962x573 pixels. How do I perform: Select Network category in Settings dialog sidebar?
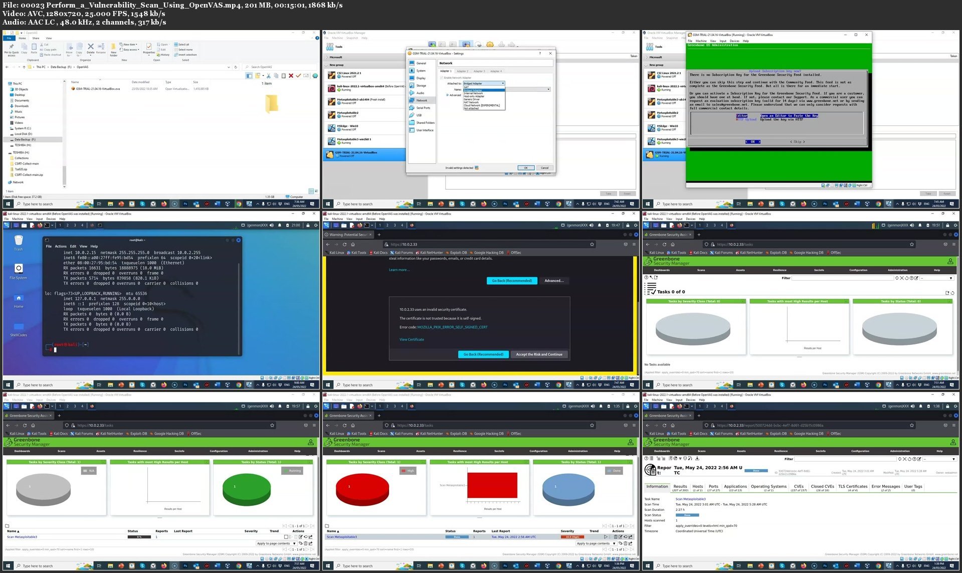(422, 100)
